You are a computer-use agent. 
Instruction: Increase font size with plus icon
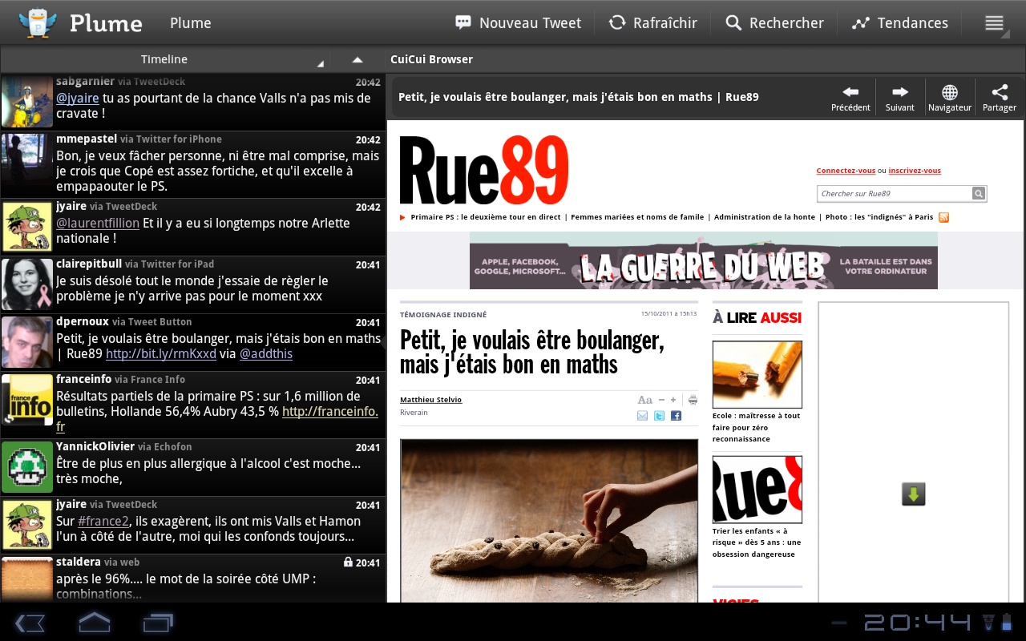tap(673, 400)
